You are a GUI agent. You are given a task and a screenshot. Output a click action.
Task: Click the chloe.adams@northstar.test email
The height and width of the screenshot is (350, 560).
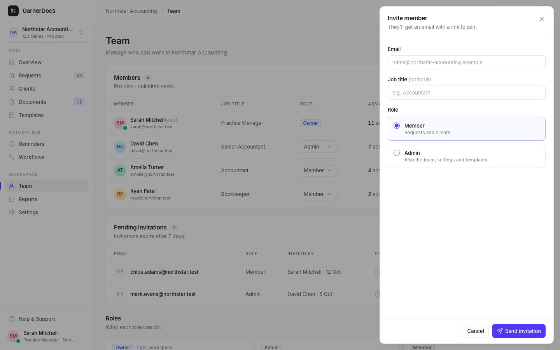coord(164,272)
